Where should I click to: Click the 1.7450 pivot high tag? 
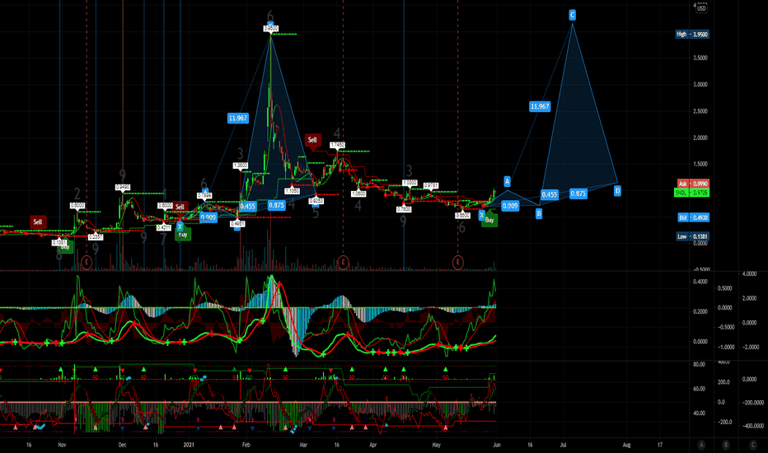[338, 145]
